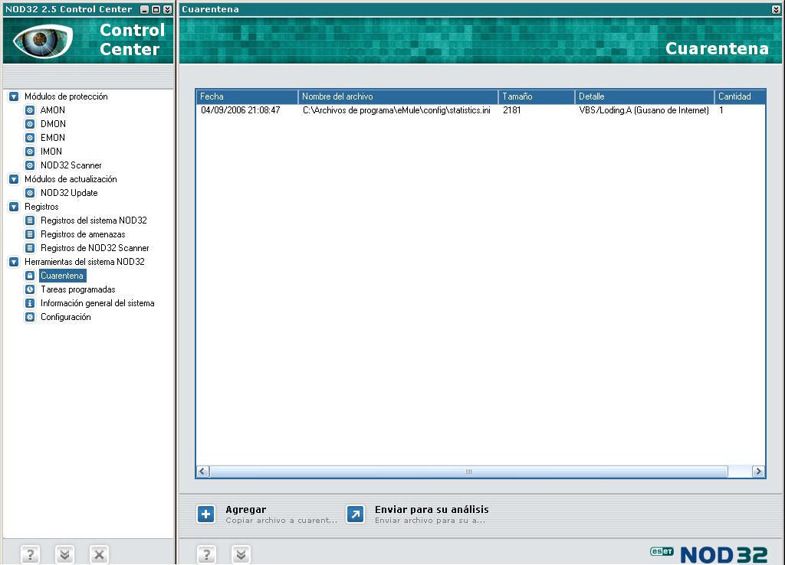Click help button below Cuarentena panel
Screen dimensions: 785x565
(x=206, y=554)
